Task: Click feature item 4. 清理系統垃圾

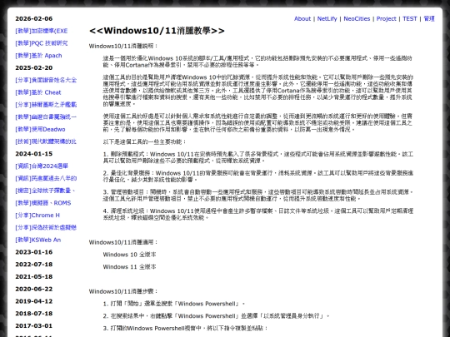Action: tap(258, 214)
